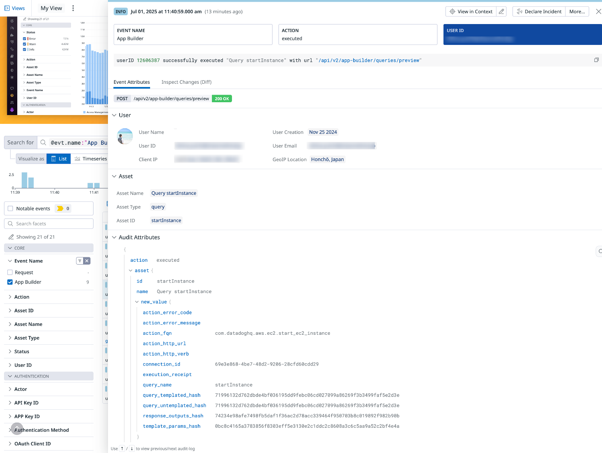Switch to Inspect Changes (Diff) tab
602x453 pixels.
point(186,82)
